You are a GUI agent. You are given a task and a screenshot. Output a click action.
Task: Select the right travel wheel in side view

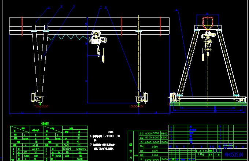[x=241, y=98]
